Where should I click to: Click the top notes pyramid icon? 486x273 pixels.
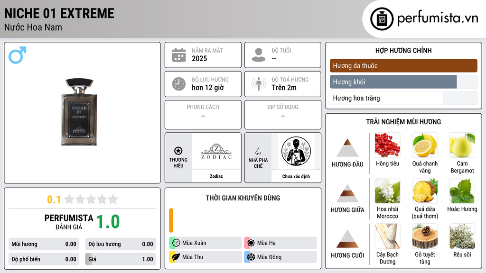tap(347, 148)
